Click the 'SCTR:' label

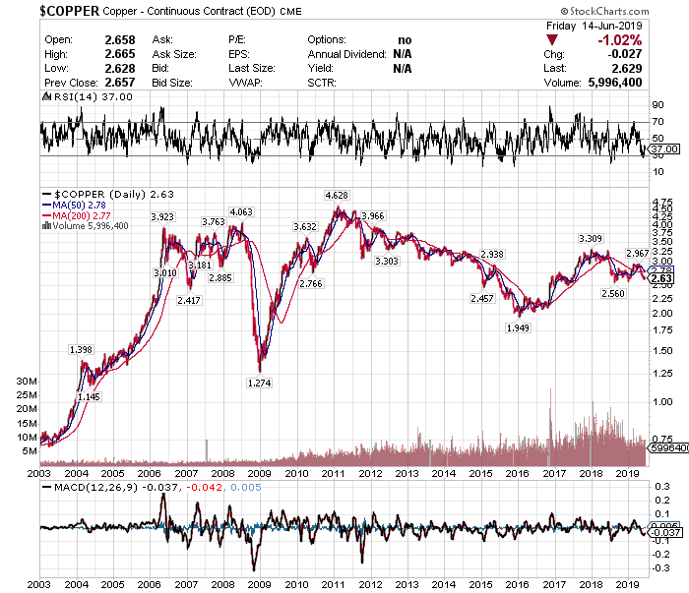[x=322, y=83]
